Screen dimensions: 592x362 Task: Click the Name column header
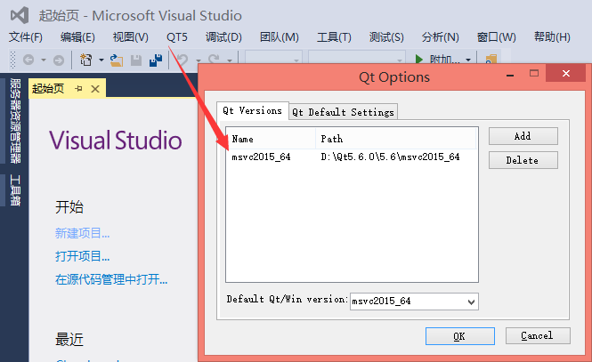coord(271,139)
